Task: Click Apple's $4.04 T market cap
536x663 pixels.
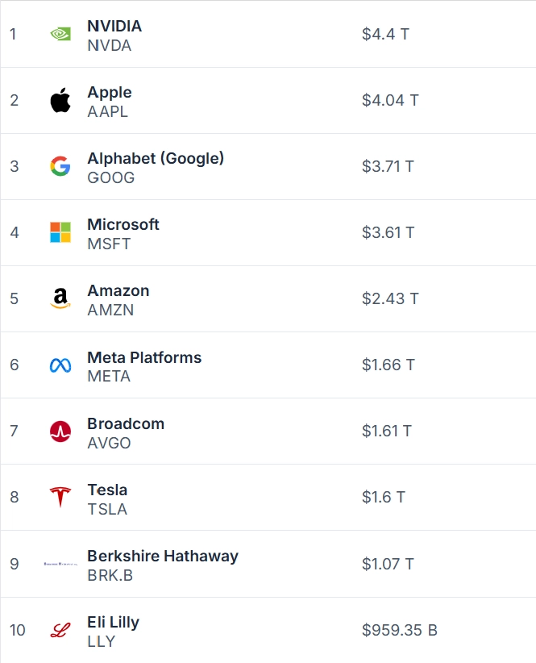Action: point(390,101)
